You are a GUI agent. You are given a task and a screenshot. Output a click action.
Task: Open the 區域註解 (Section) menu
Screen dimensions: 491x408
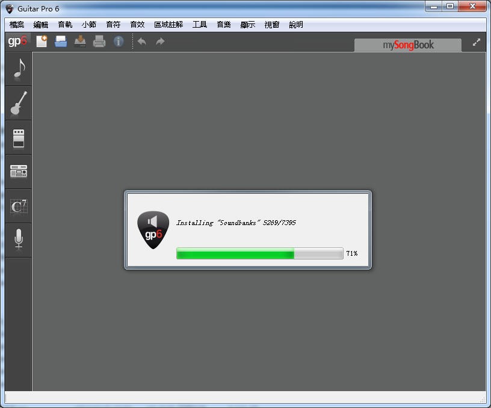(x=168, y=25)
